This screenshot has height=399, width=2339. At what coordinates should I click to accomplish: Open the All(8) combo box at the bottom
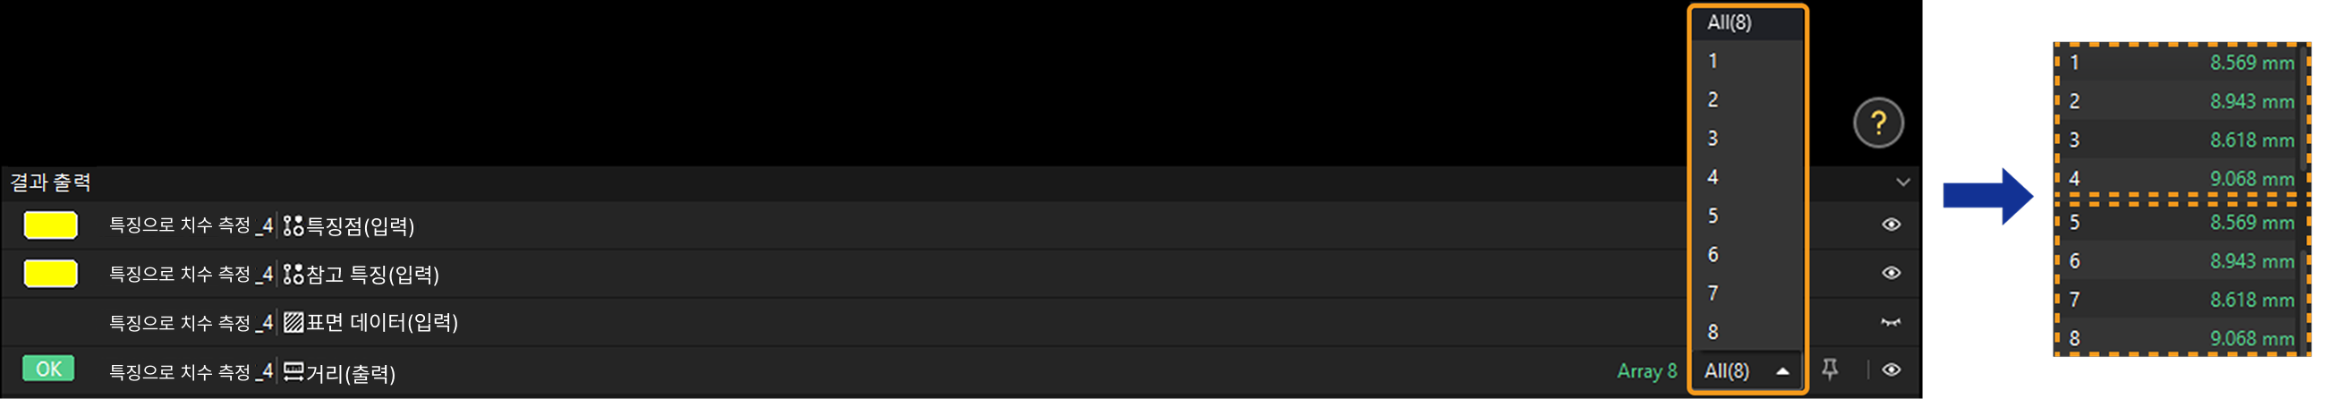pyautogui.click(x=1747, y=371)
